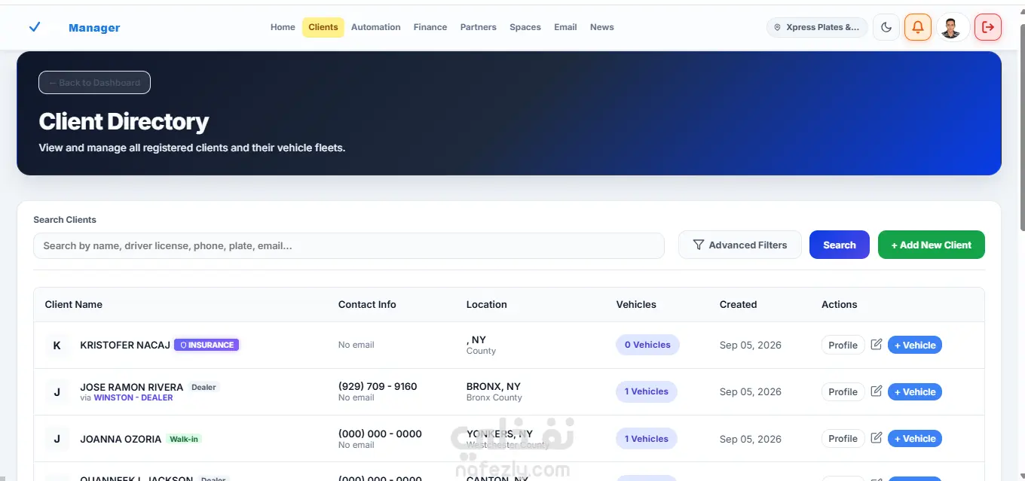Add a vehicle for Kristofer Nacaj
1025x481 pixels.
[915, 345]
